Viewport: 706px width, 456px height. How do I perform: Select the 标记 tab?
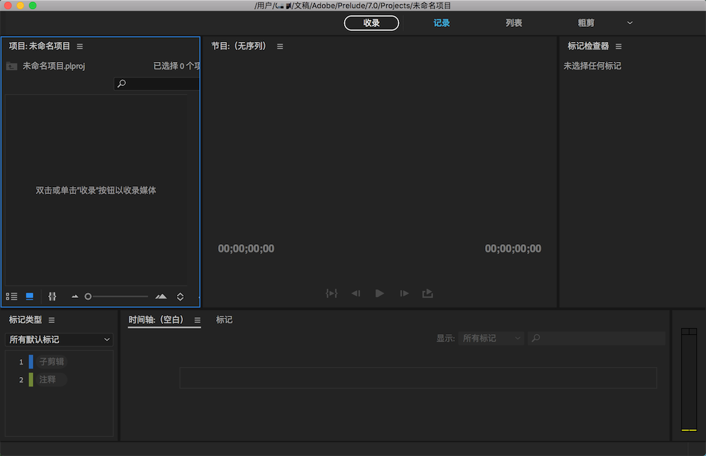pyautogui.click(x=224, y=320)
